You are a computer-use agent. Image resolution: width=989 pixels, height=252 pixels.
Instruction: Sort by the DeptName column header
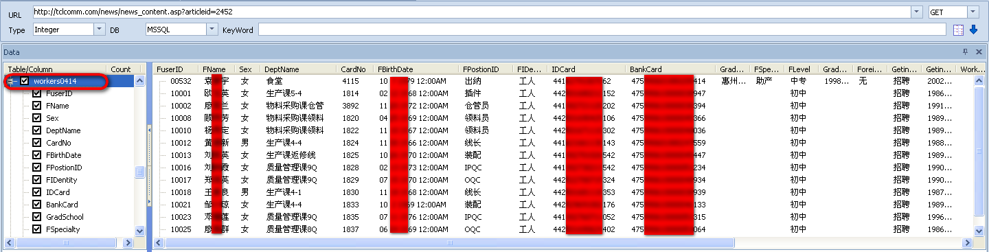point(298,69)
